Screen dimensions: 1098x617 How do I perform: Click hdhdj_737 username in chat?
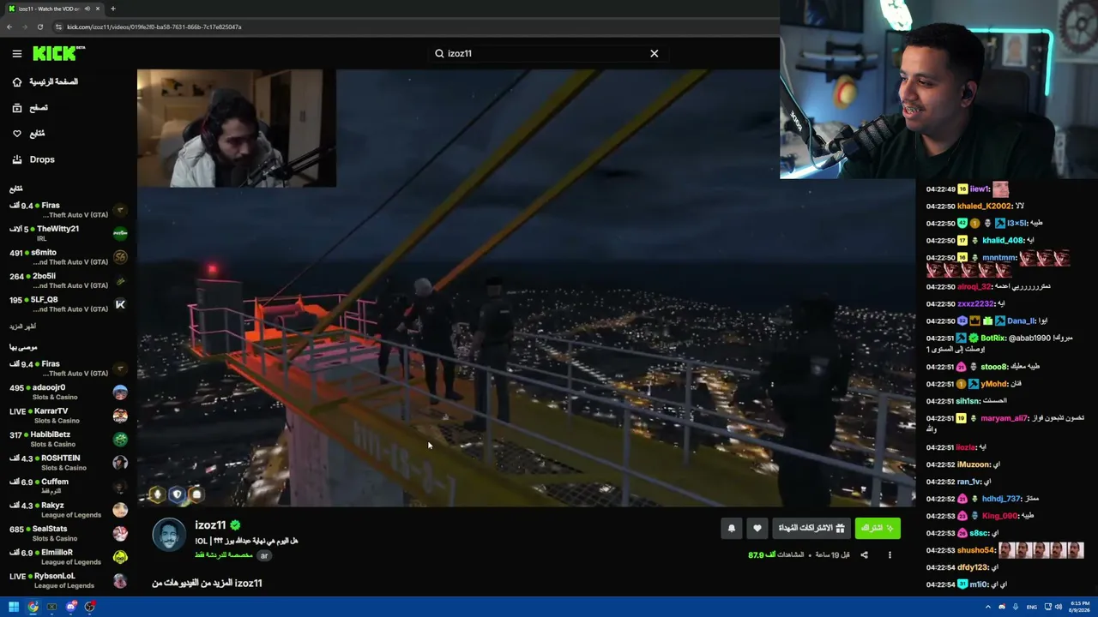1001,499
